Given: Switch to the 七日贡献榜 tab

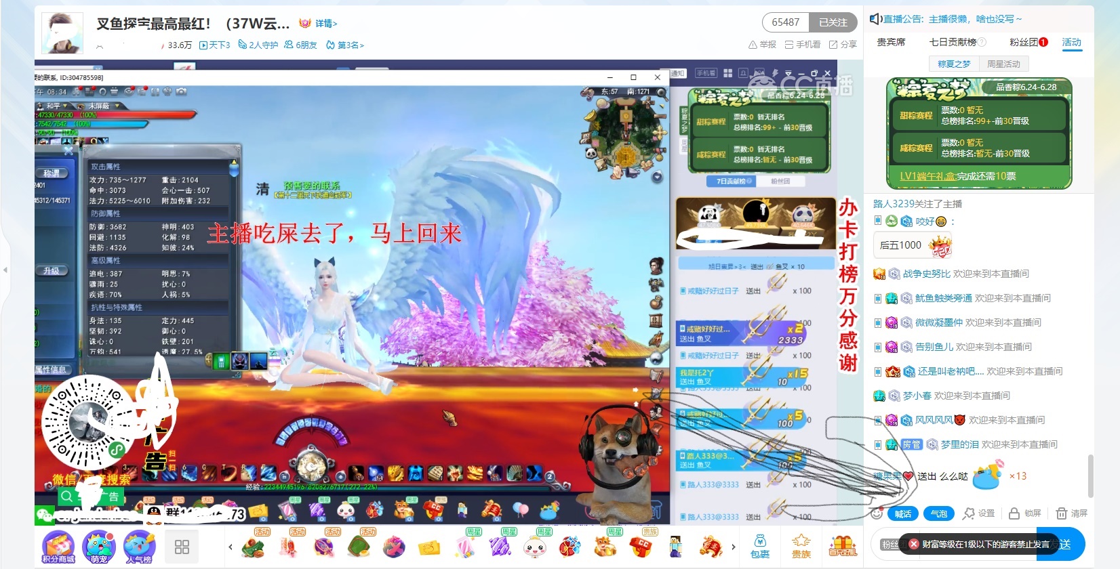Looking at the screenshot, I should [957, 42].
